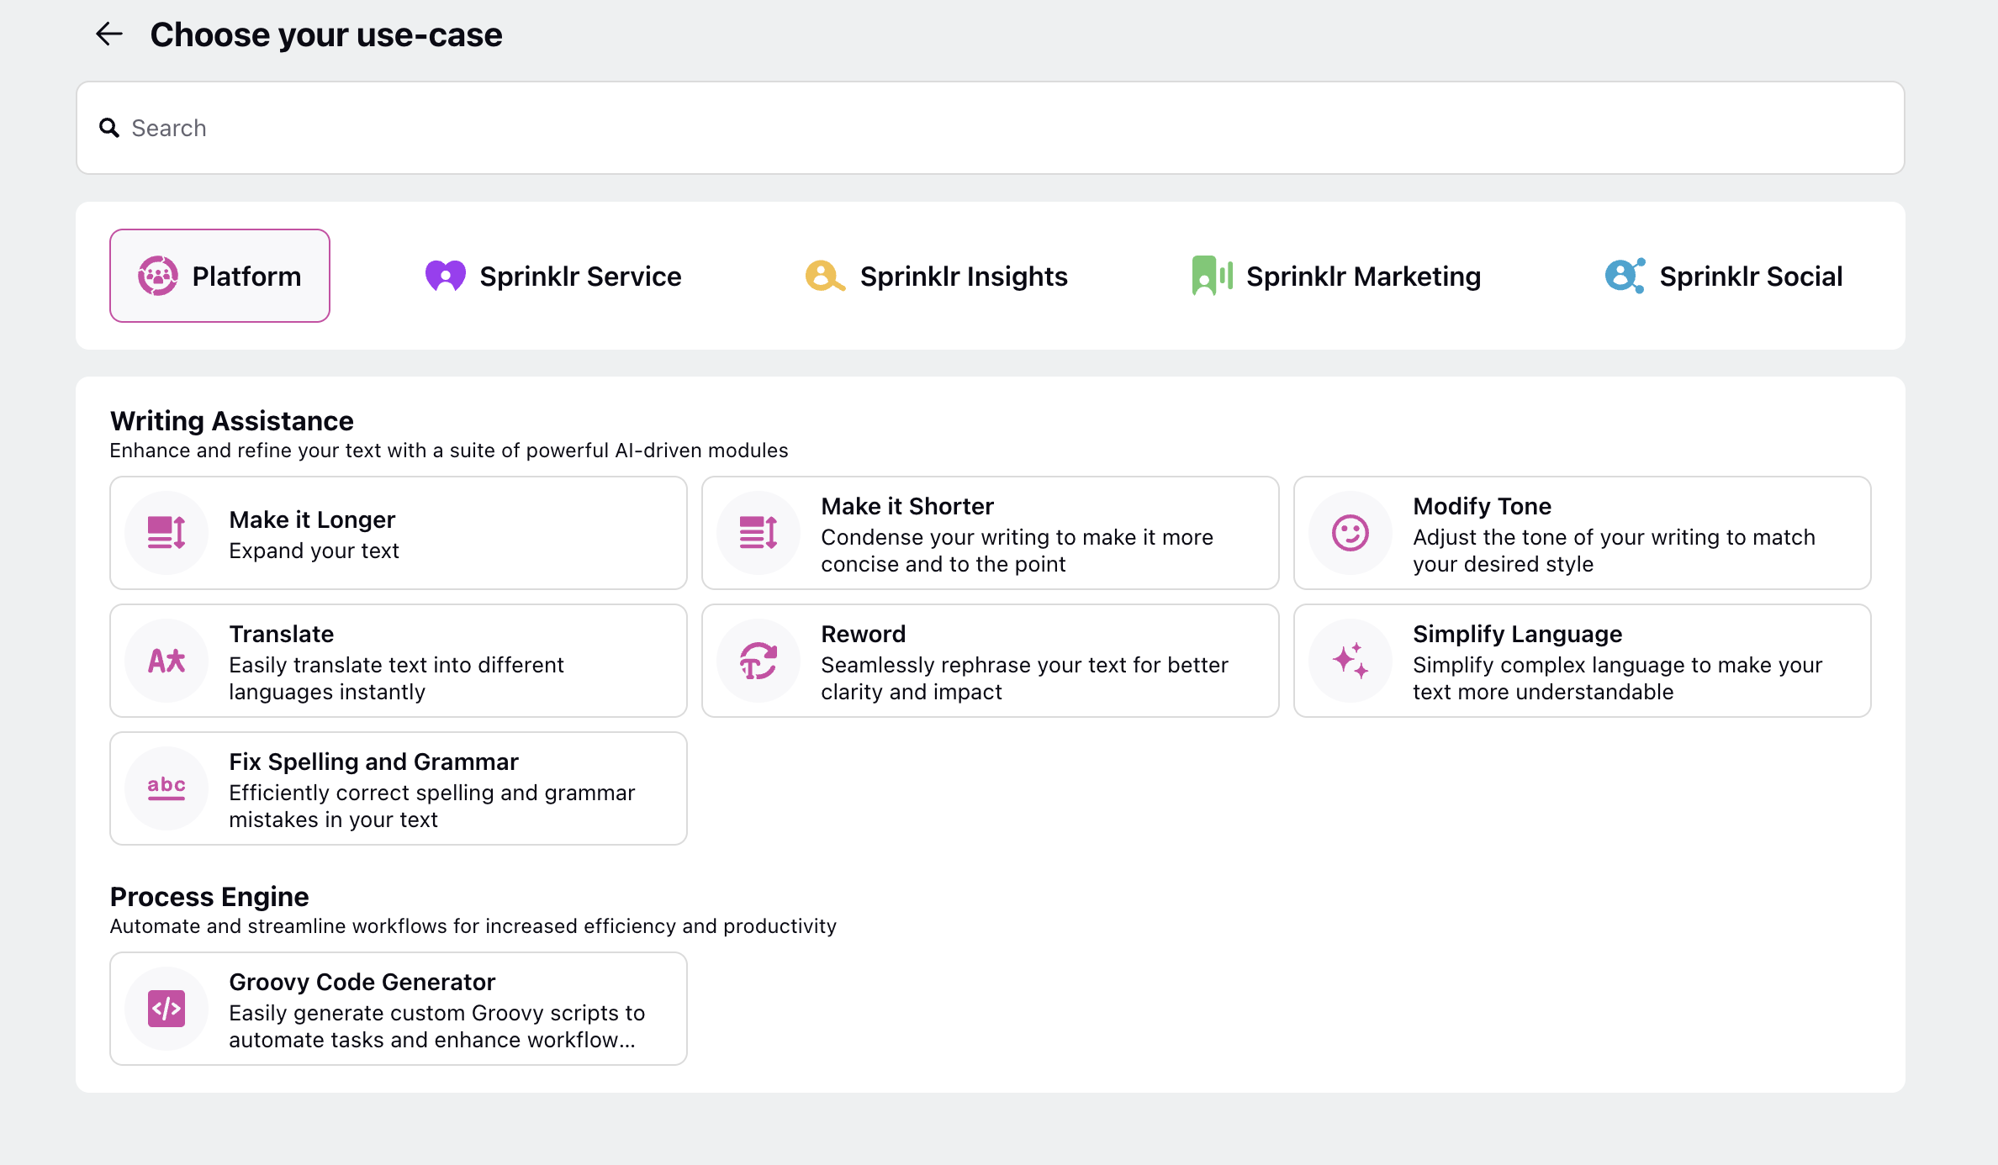Screen dimensions: 1998x1165
Task: Click the abc spelling icon
Action: coord(166,788)
